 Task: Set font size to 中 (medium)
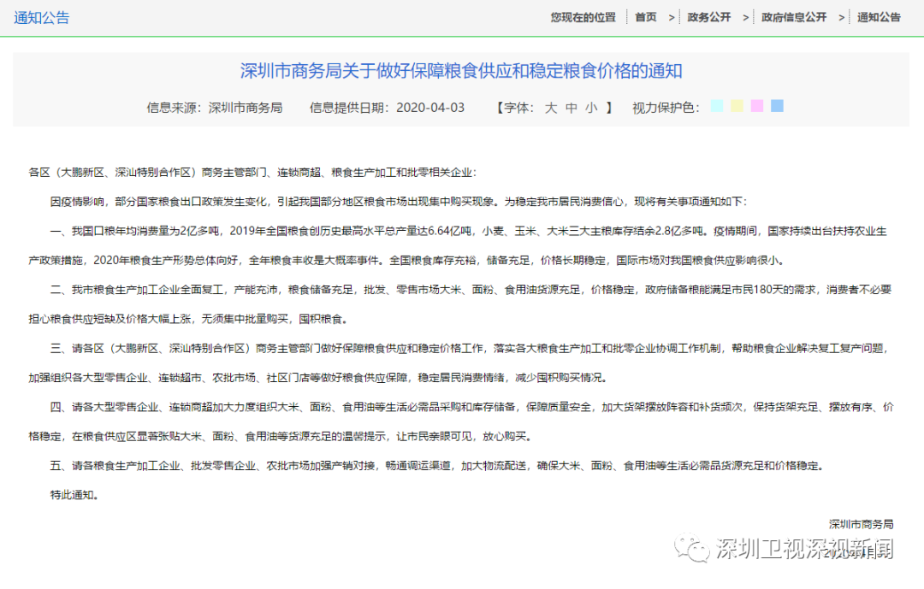[x=572, y=108]
